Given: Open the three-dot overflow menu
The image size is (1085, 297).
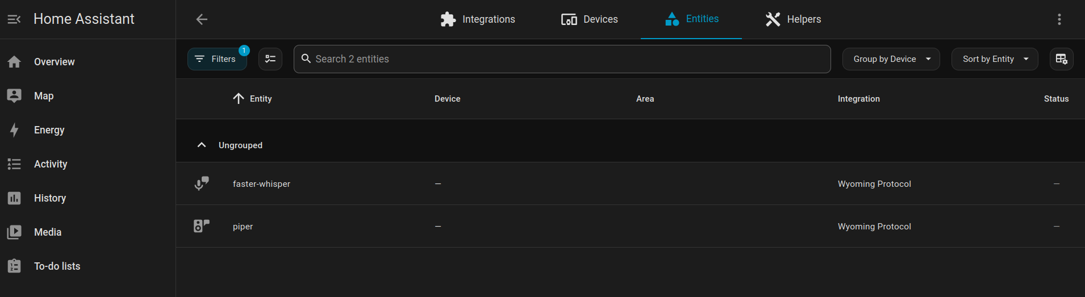Looking at the screenshot, I should pos(1059,19).
